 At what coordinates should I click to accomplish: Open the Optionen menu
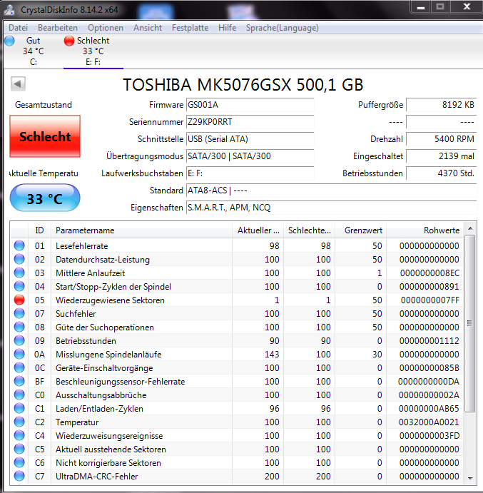click(x=106, y=28)
